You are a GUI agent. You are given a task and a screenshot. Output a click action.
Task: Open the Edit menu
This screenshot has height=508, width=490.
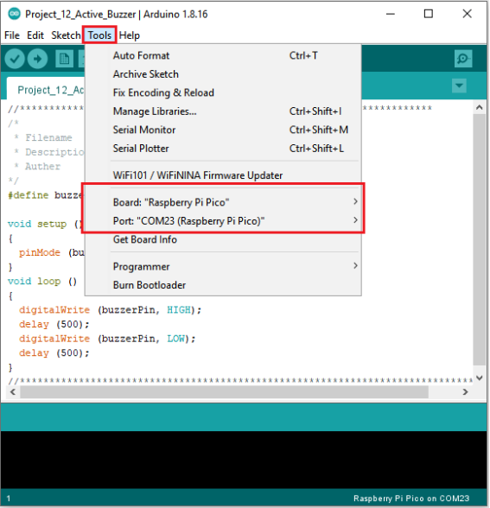click(35, 35)
